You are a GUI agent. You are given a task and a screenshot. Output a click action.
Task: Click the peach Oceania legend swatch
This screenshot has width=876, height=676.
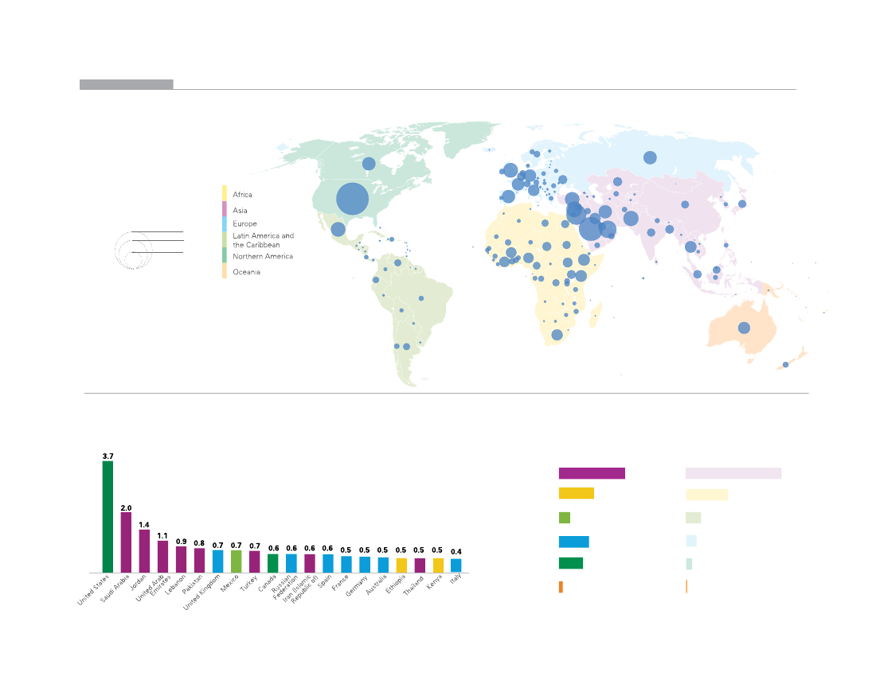click(225, 271)
